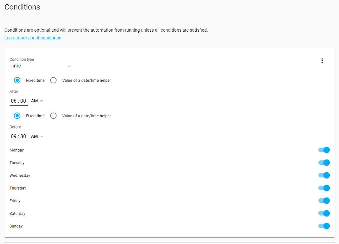Image resolution: width=339 pixels, height=244 pixels.
Task: Choose Value of a date/time helper for Before
Action: [x=53, y=116]
